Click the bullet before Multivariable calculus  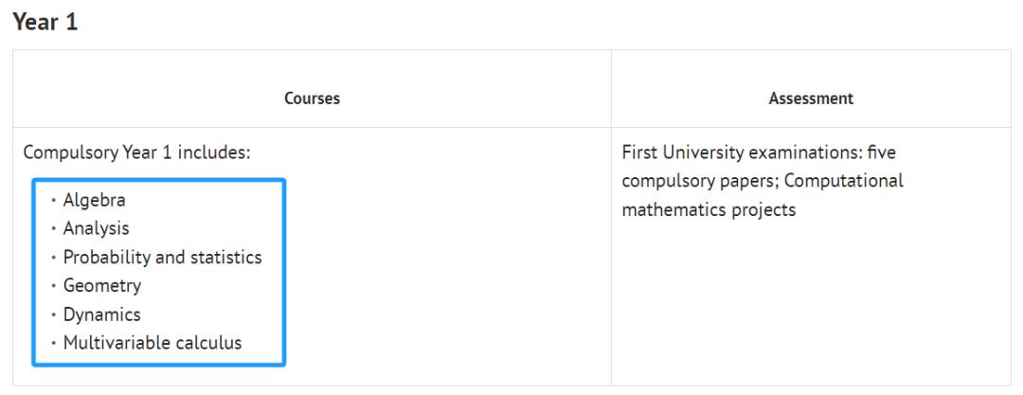[x=53, y=344]
